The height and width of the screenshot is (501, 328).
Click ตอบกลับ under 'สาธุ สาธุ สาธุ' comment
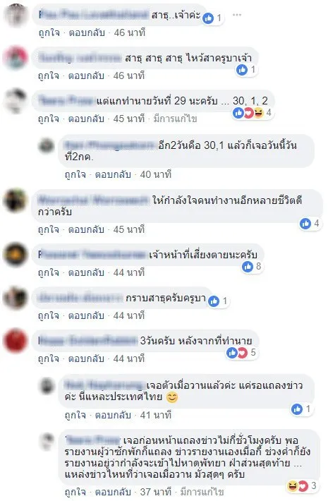[x=87, y=76]
